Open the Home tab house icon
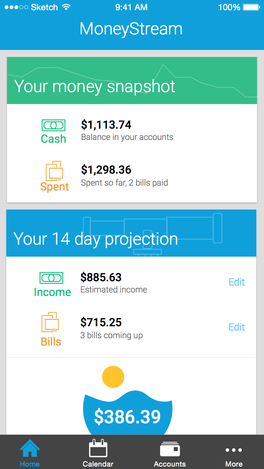The height and width of the screenshot is (469, 264). coord(30,449)
